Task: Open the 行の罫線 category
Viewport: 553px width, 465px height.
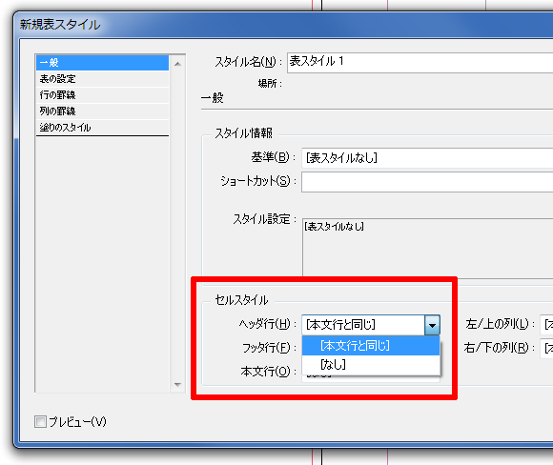Action: (102, 95)
